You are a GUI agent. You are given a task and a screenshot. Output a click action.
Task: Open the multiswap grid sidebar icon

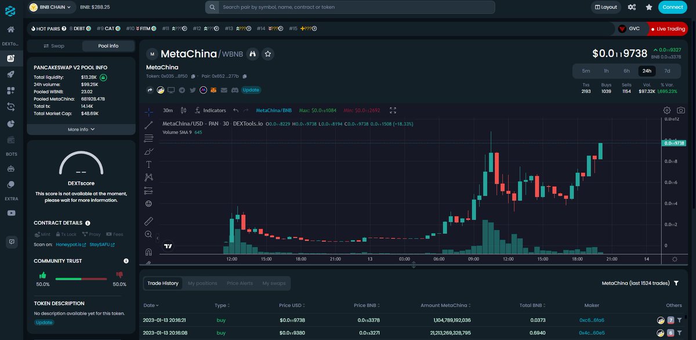click(x=10, y=91)
